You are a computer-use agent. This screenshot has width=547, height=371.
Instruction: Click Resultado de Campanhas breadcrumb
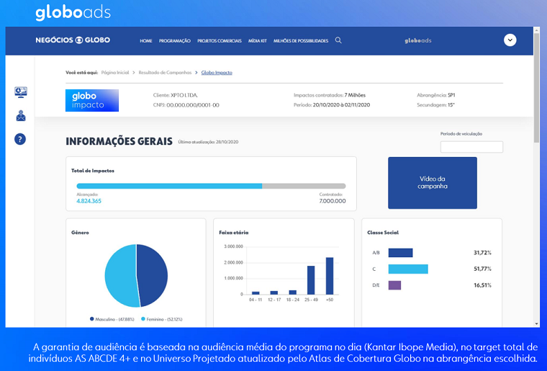(165, 73)
